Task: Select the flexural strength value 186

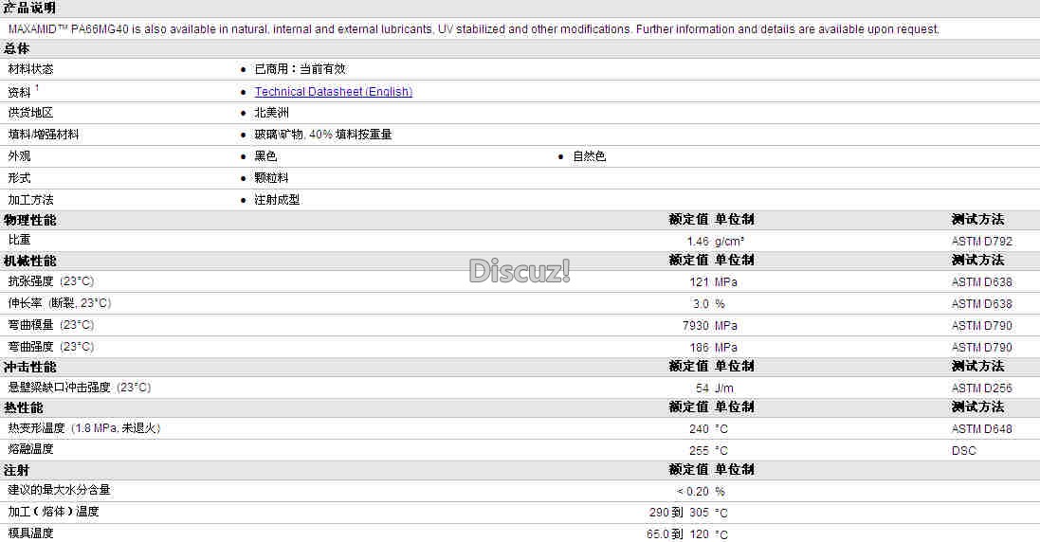Action: click(699, 348)
